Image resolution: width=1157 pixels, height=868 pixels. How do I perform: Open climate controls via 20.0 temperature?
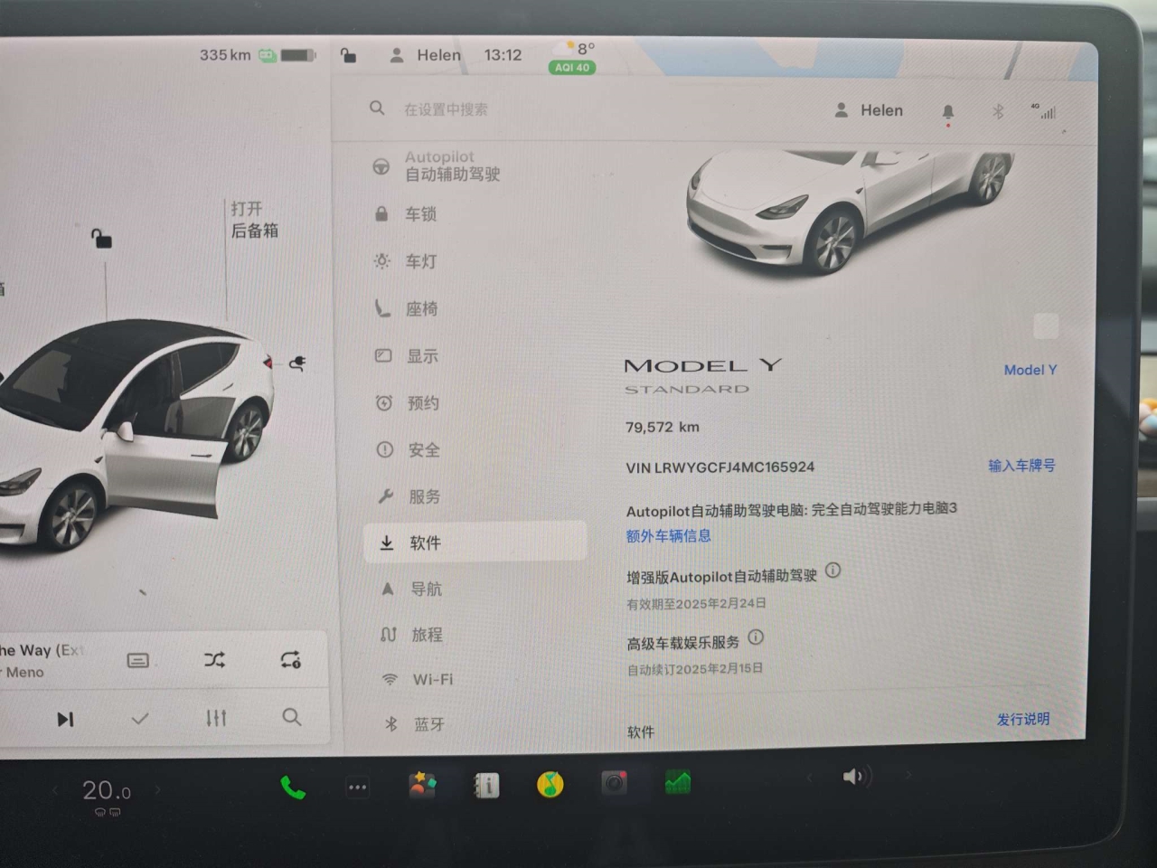coord(107,791)
